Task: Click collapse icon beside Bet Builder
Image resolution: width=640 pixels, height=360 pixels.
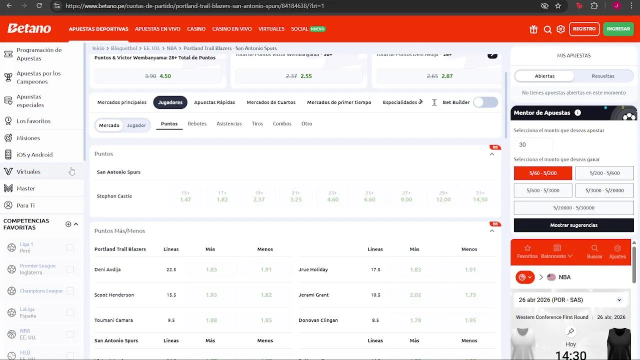Action: 434,102
